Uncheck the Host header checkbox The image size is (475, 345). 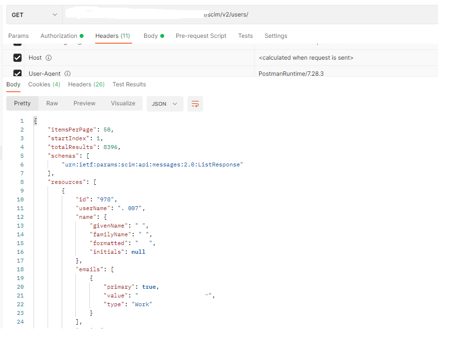click(x=17, y=58)
